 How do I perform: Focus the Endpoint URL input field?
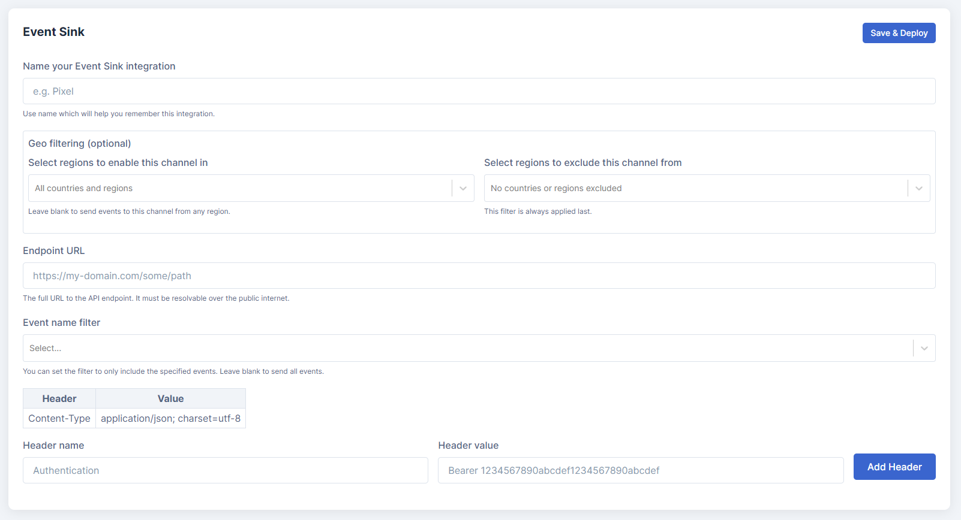[x=479, y=276]
